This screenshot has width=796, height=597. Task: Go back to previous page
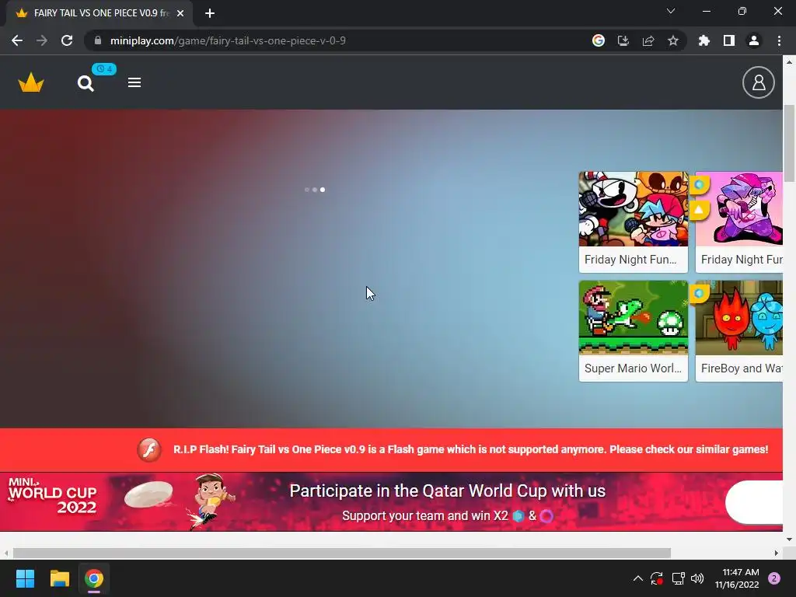point(17,40)
